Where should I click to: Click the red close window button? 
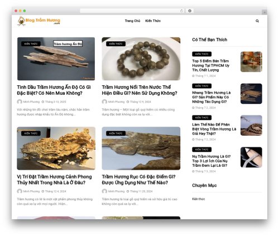click(16, 11)
